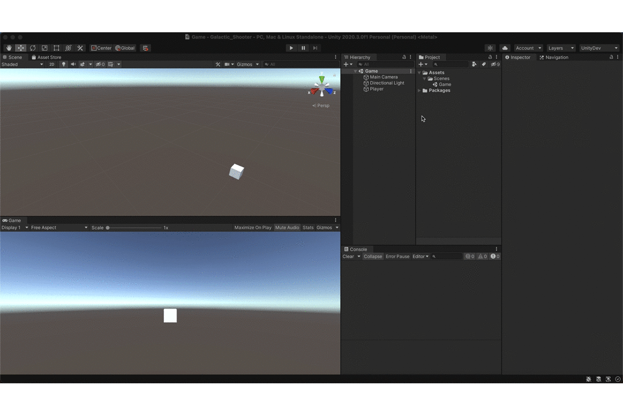Select the Project tab
The height and width of the screenshot is (415, 623).
[430, 57]
